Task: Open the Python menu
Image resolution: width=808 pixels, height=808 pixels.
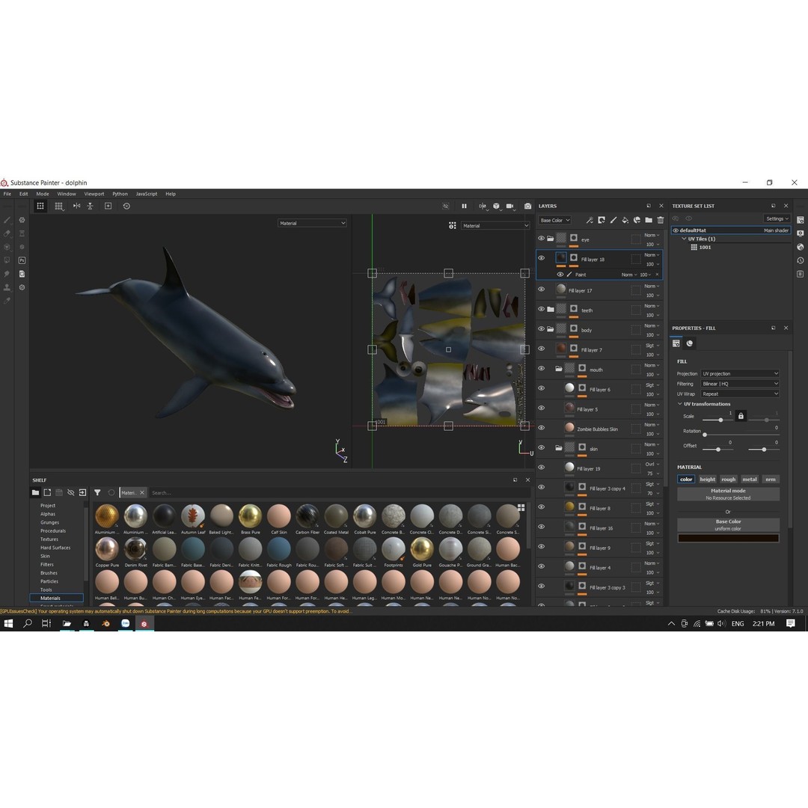Action: tap(120, 195)
